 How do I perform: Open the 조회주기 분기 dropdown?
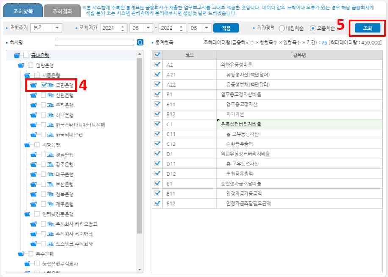pos(57,27)
